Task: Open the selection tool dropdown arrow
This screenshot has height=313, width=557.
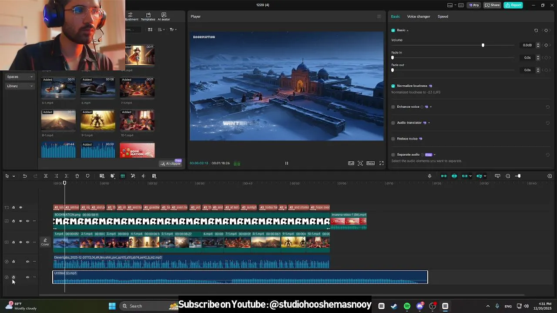Action: pyautogui.click(x=13, y=176)
